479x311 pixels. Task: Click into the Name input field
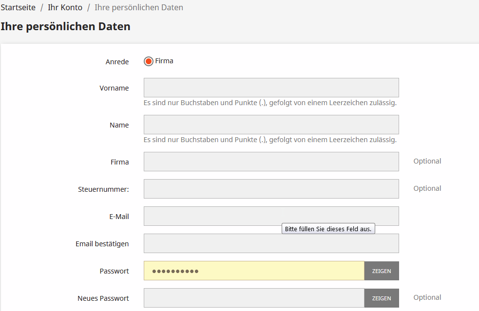(271, 125)
